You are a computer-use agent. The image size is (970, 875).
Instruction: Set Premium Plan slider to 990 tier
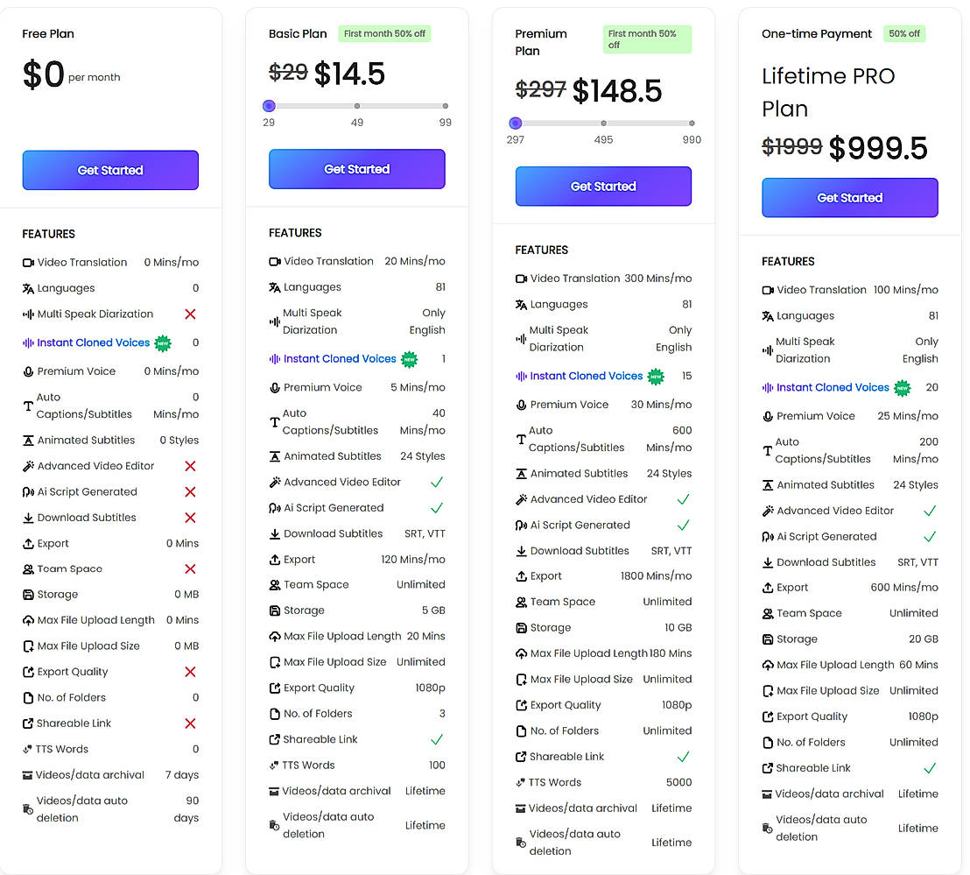pyautogui.click(x=692, y=123)
